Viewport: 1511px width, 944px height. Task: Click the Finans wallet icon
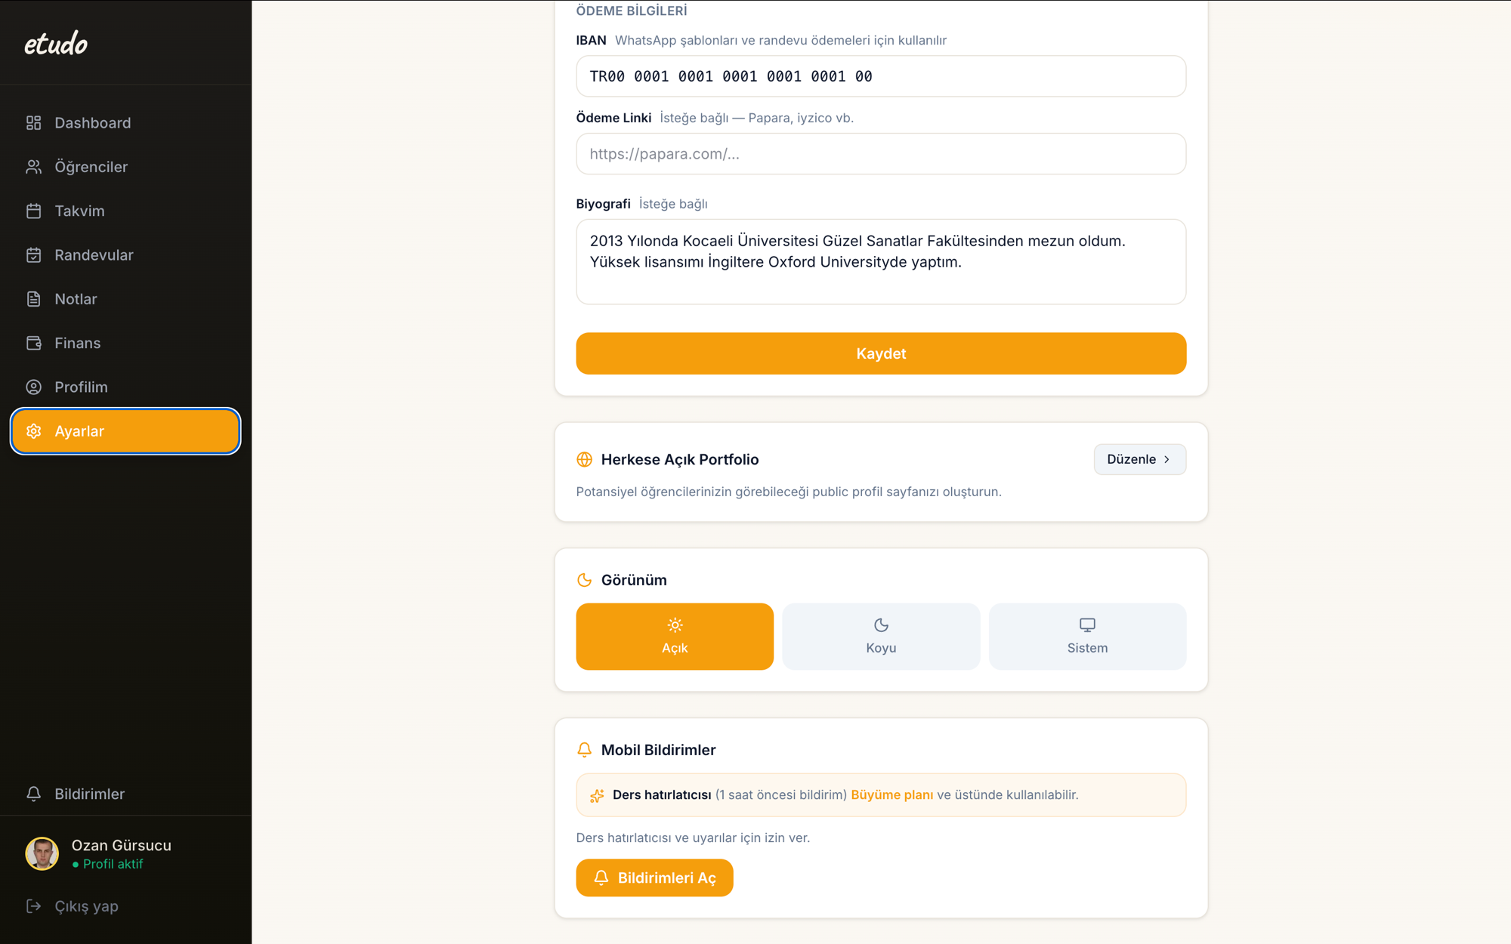(33, 343)
